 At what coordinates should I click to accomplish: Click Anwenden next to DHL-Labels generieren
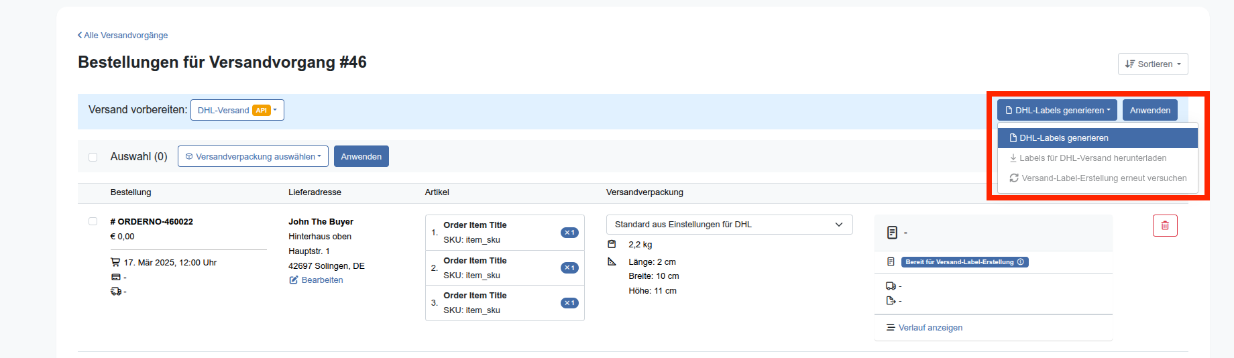[x=1149, y=110]
